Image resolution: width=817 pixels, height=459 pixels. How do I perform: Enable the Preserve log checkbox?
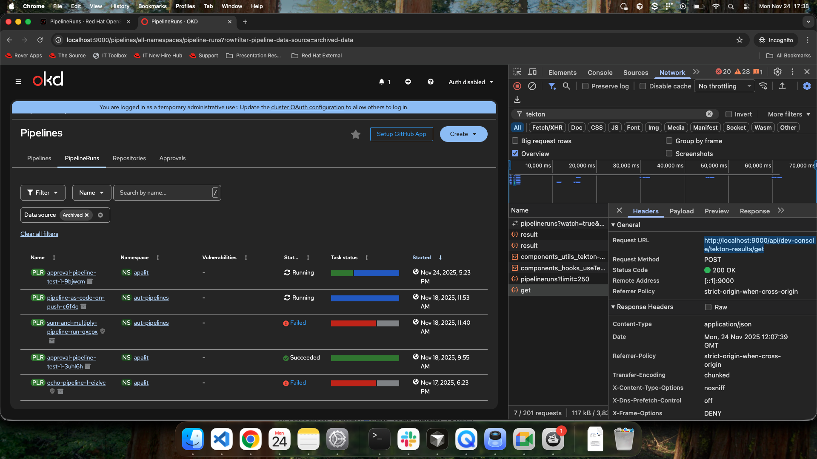pos(586,86)
